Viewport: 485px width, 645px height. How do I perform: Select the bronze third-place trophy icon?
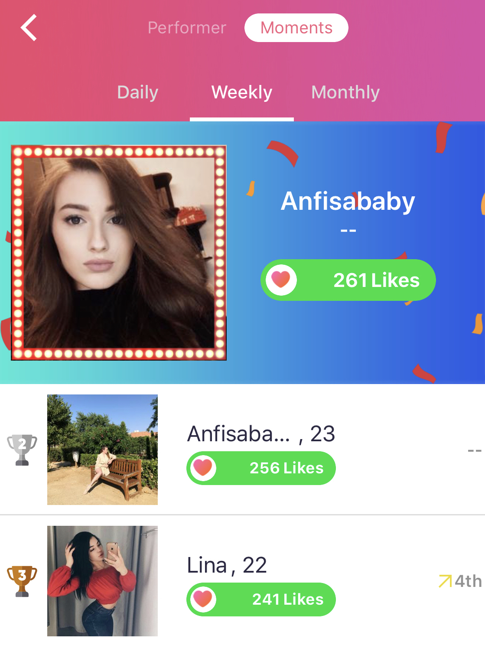click(x=22, y=581)
